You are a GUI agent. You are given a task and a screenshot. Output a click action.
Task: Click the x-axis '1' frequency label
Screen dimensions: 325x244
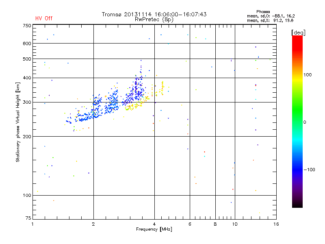[32, 224]
